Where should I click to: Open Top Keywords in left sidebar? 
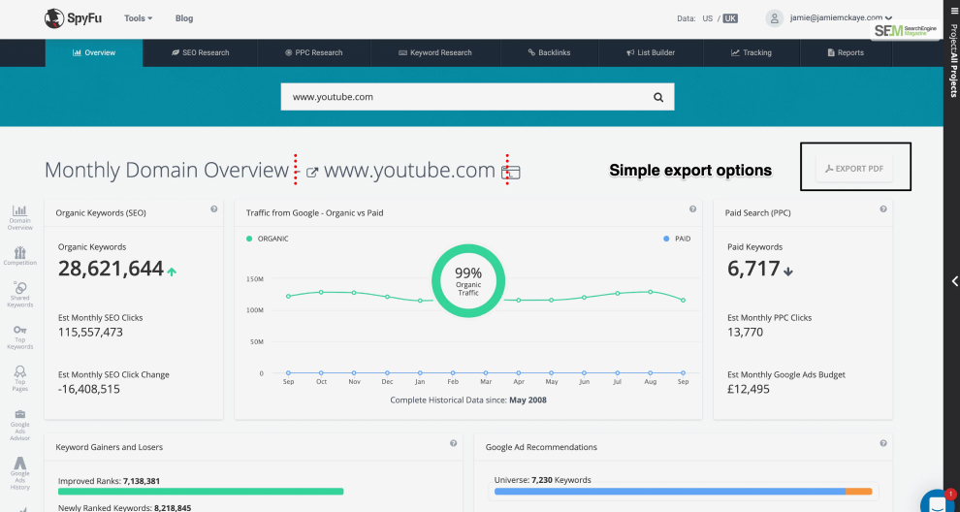[19, 336]
